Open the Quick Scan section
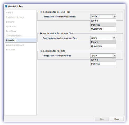Screen dimensions: 129x125 [11, 26]
